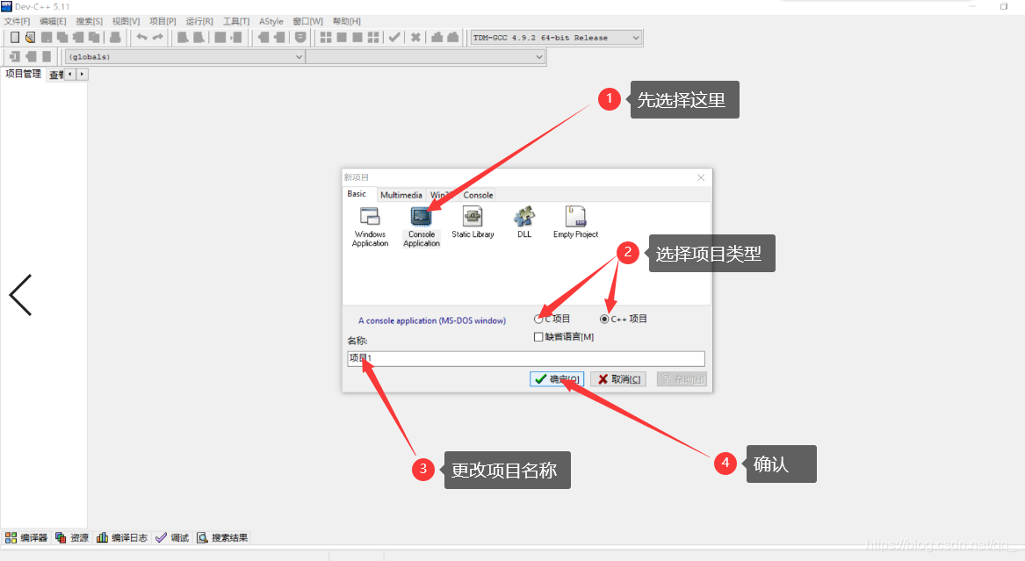Click the Compile four-squares toolbar icon
The width and height of the screenshot is (1025, 561).
pyautogui.click(x=326, y=37)
